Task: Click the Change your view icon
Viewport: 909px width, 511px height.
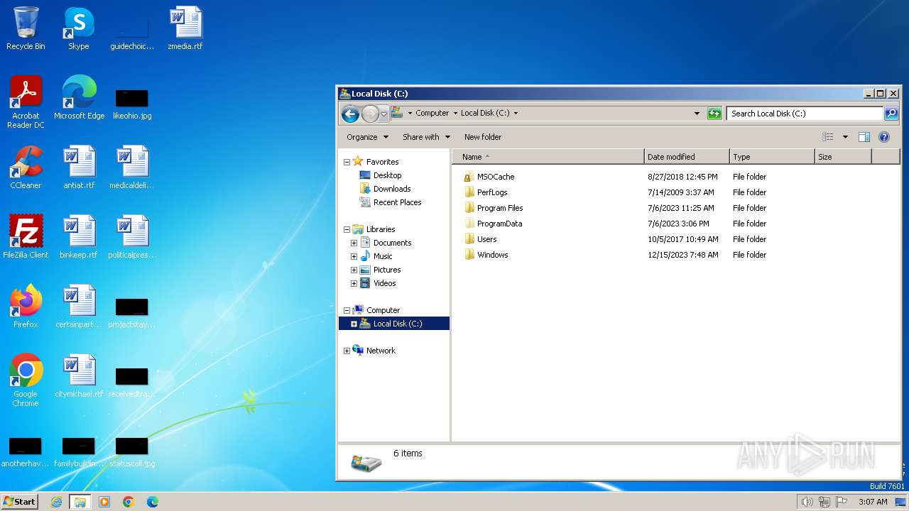Action: [828, 137]
